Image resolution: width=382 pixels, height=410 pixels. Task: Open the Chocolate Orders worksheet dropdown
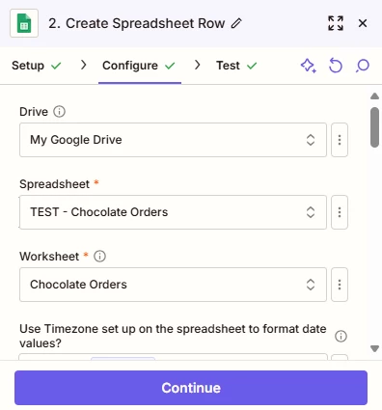173,285
